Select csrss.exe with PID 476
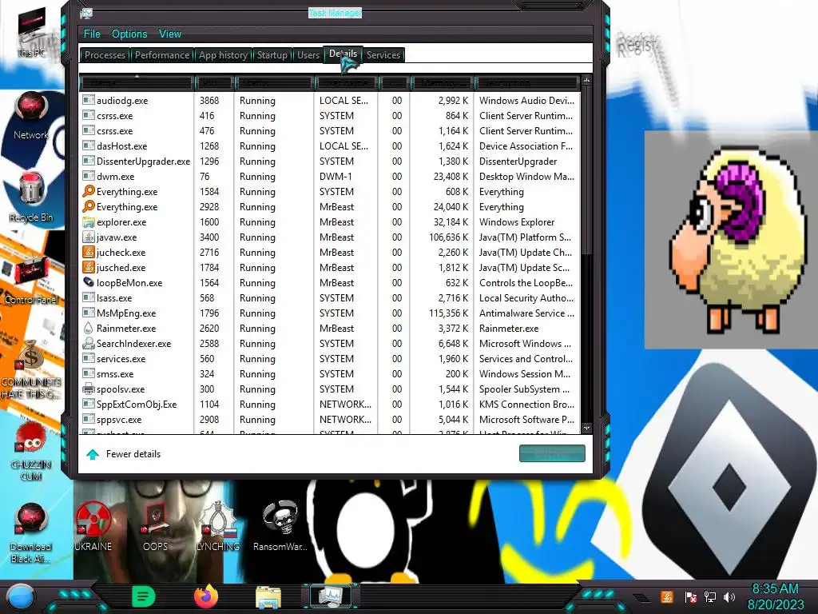The image size is (818, 614). (x=330, y=130)
